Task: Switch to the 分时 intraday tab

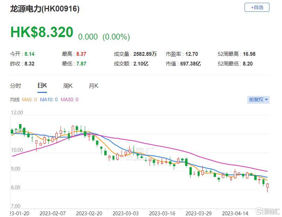Action: [16, 86]
